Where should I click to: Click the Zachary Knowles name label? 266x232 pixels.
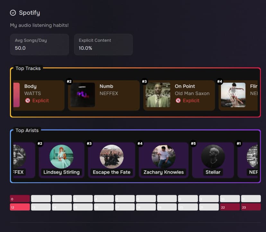[164, 172]
